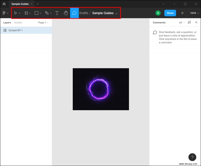Switch to the Layers tab

pos(7,22)
